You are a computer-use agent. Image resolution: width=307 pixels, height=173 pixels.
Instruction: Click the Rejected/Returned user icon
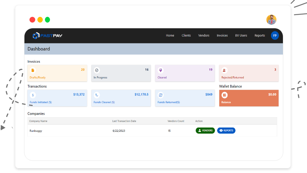[224, 70]
